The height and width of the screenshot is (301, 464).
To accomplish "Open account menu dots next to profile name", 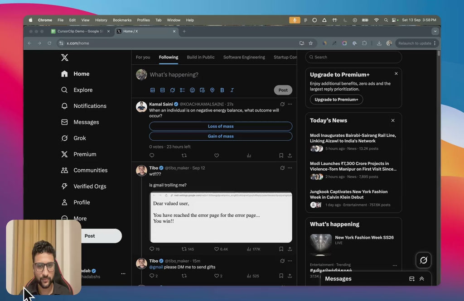I will (123, 273).
